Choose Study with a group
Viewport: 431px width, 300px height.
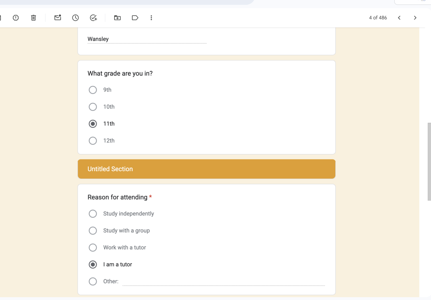click(x=93, y=231)
